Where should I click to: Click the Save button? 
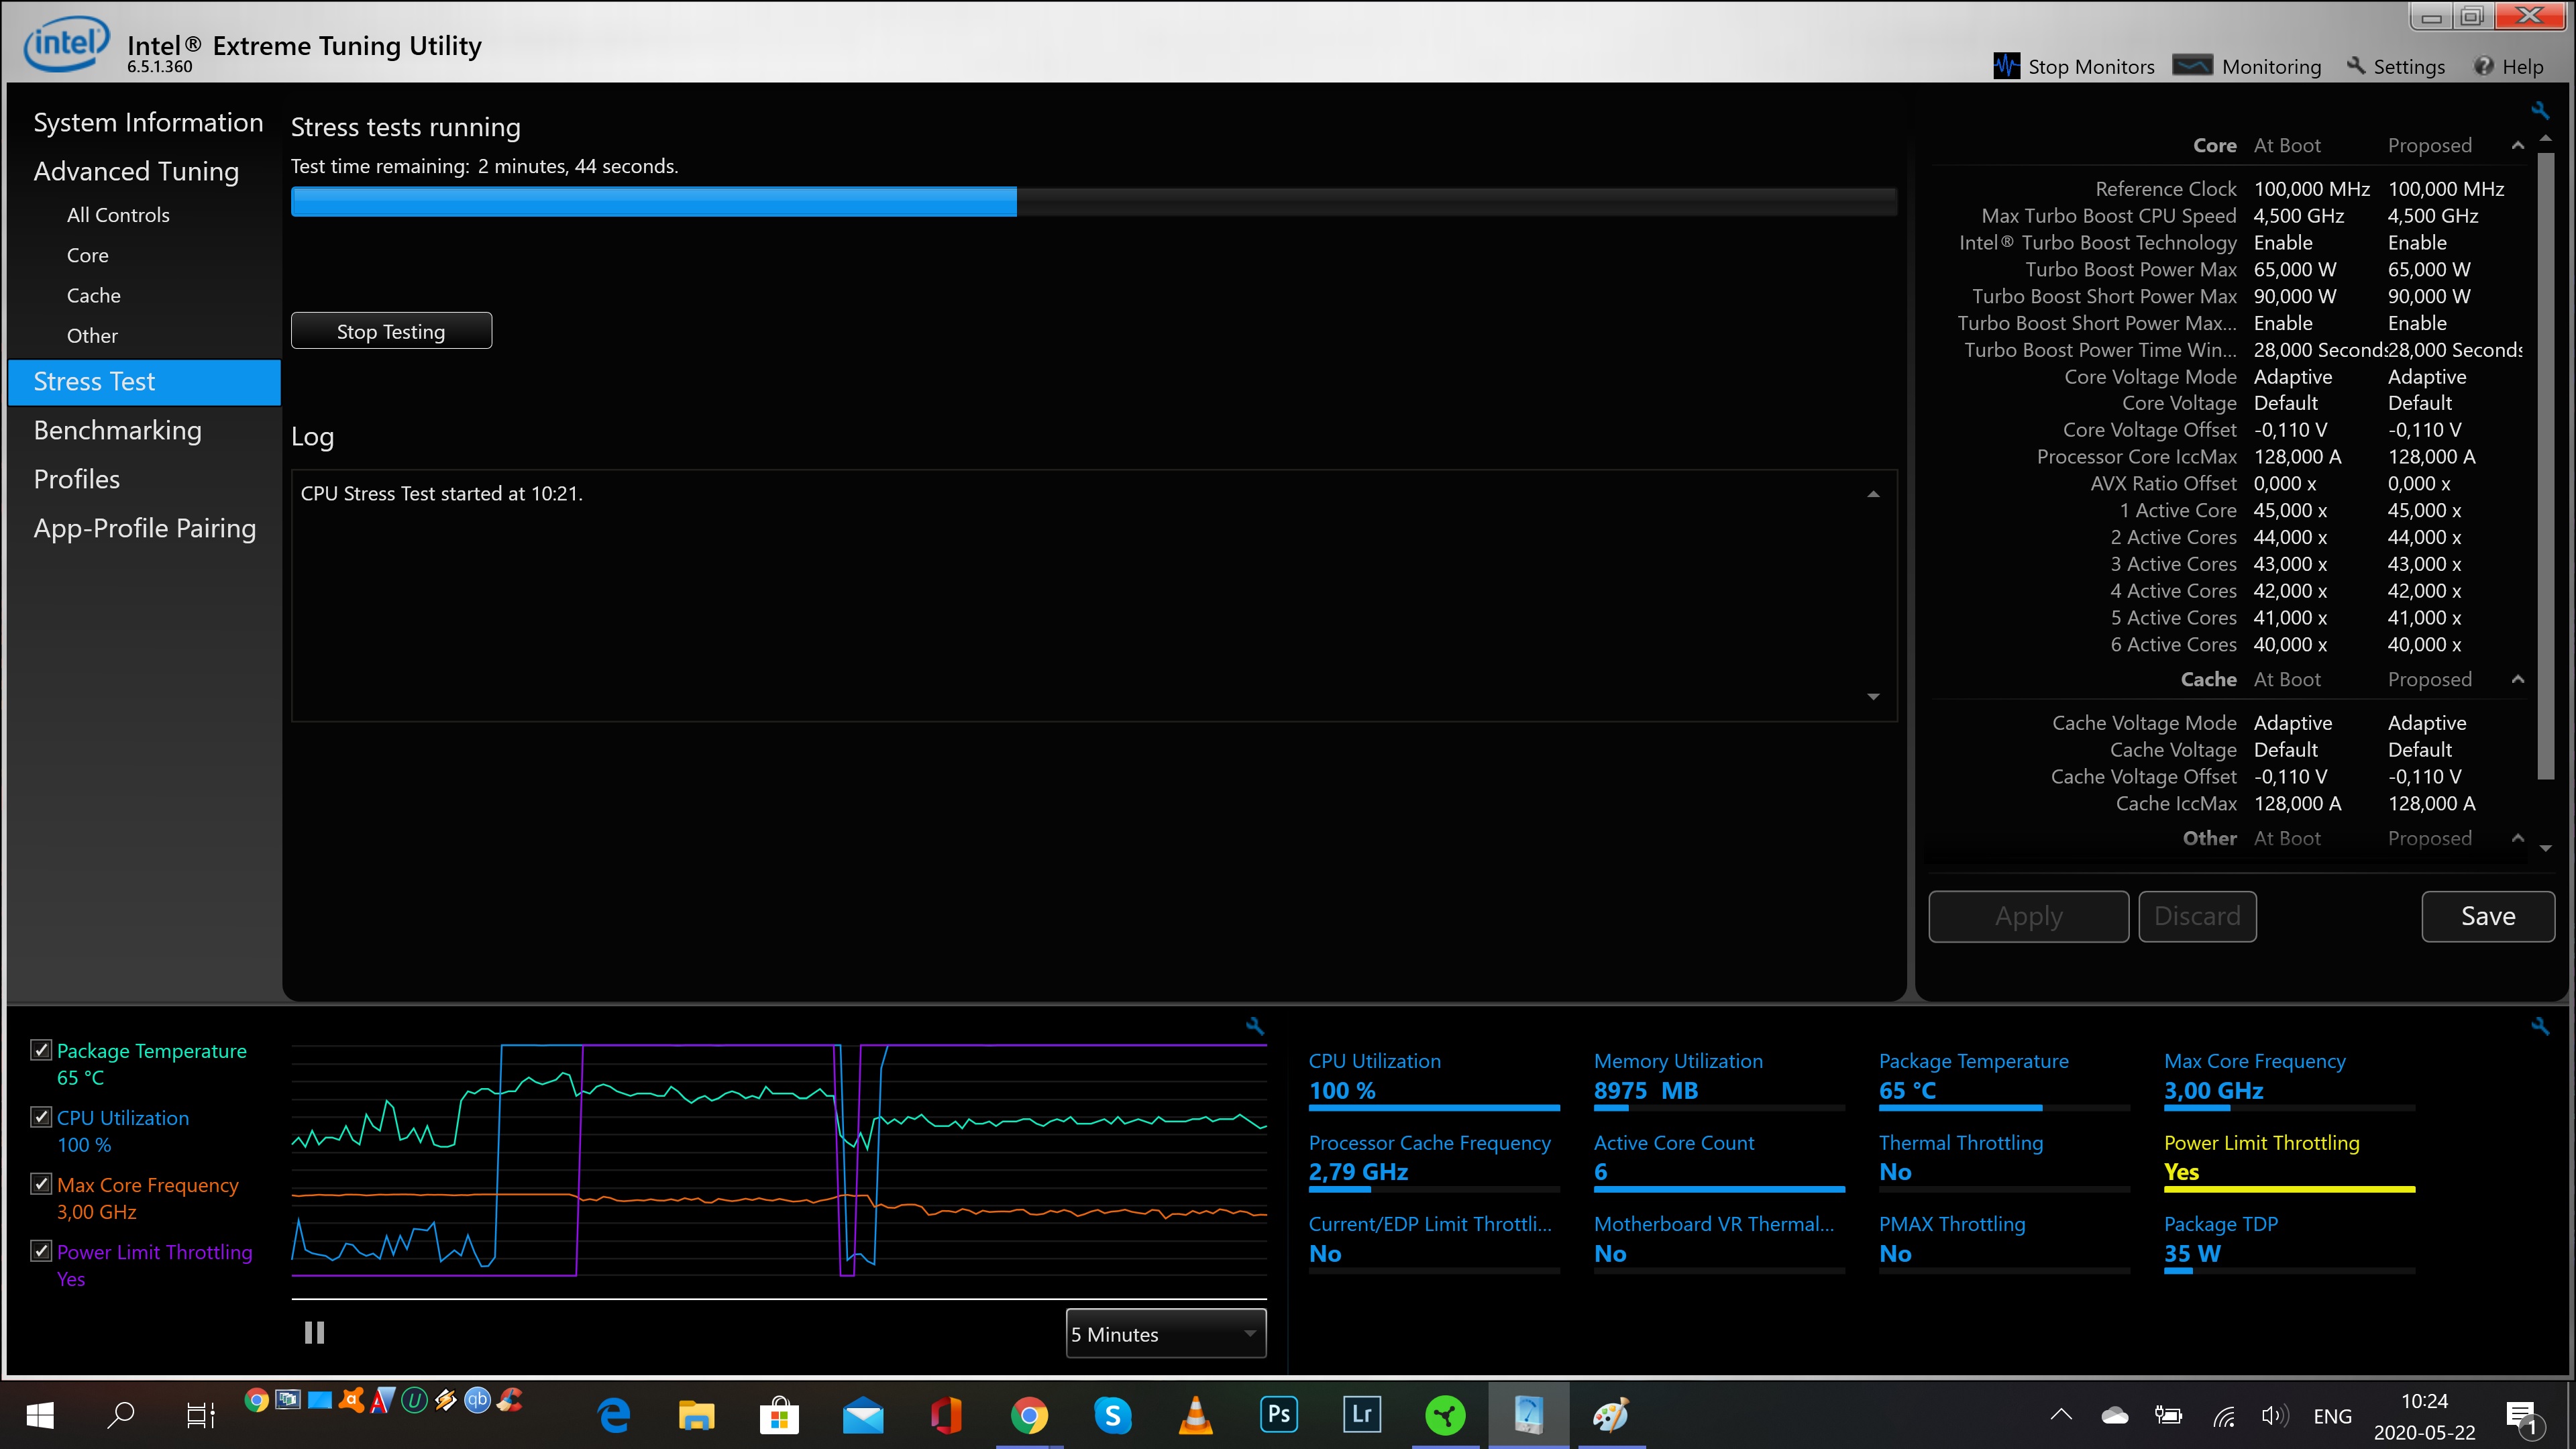[2488, 916]
